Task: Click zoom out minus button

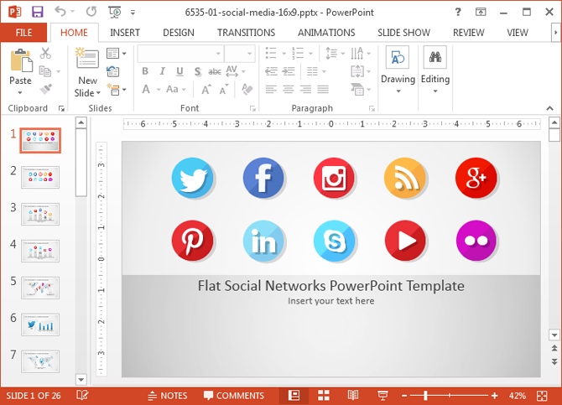Action: [x=404, y=396]
